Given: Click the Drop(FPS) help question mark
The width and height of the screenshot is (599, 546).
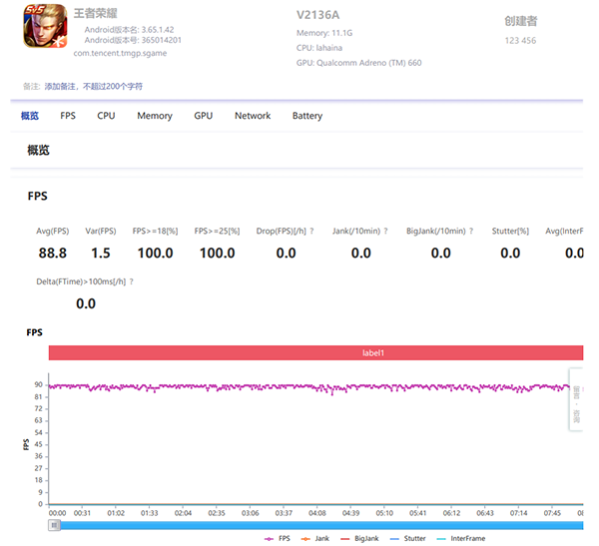Looking at the screenshot, I should (311, 231).
